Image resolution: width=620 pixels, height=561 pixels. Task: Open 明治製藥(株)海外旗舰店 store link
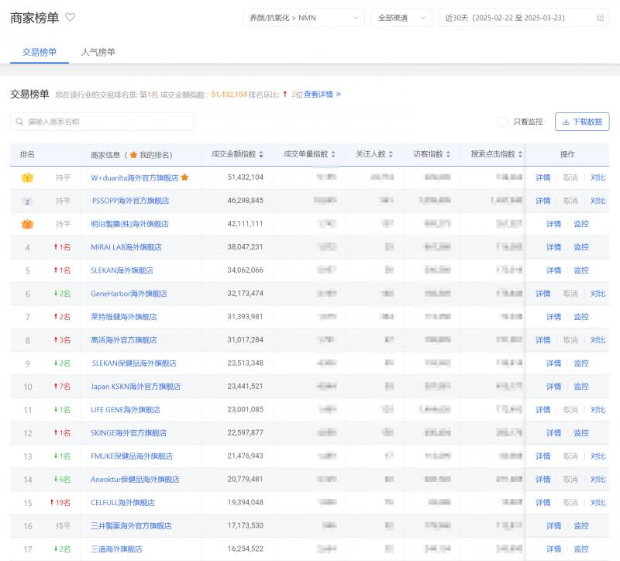(129, 224)
